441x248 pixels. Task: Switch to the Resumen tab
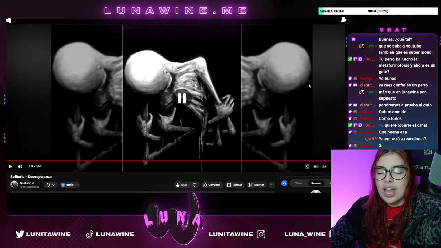(316, 183)
